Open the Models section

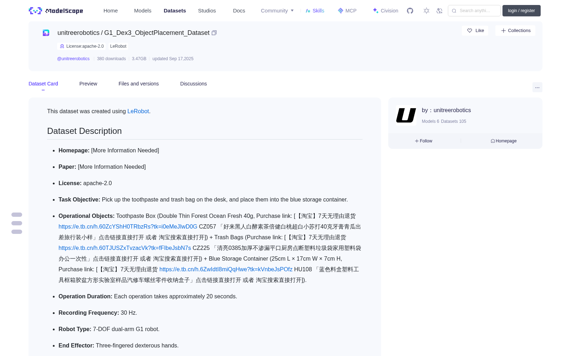point(143,11)
